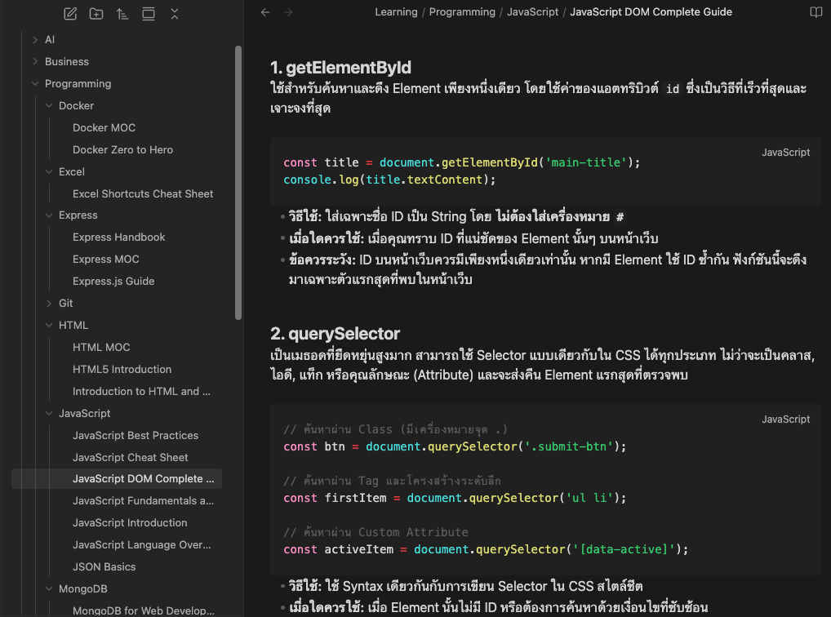831x617 pixels.
Task: Create a new folder in the file explorer
Action: (96, 14)
